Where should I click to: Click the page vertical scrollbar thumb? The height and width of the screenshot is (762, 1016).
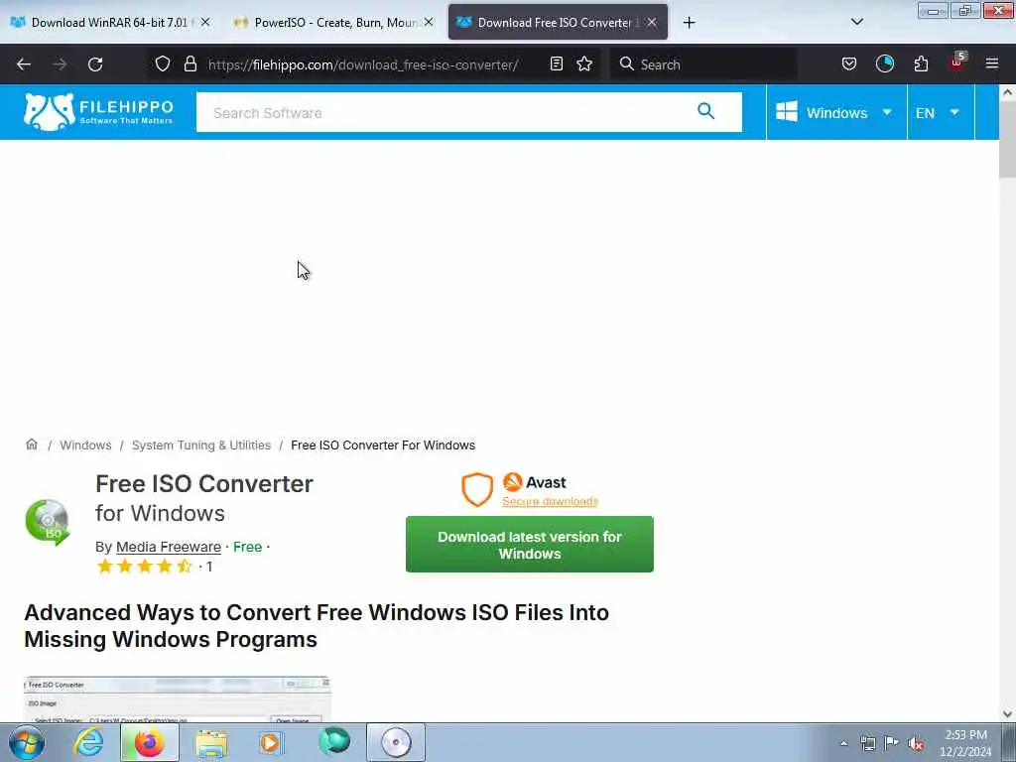[1007, 139]
